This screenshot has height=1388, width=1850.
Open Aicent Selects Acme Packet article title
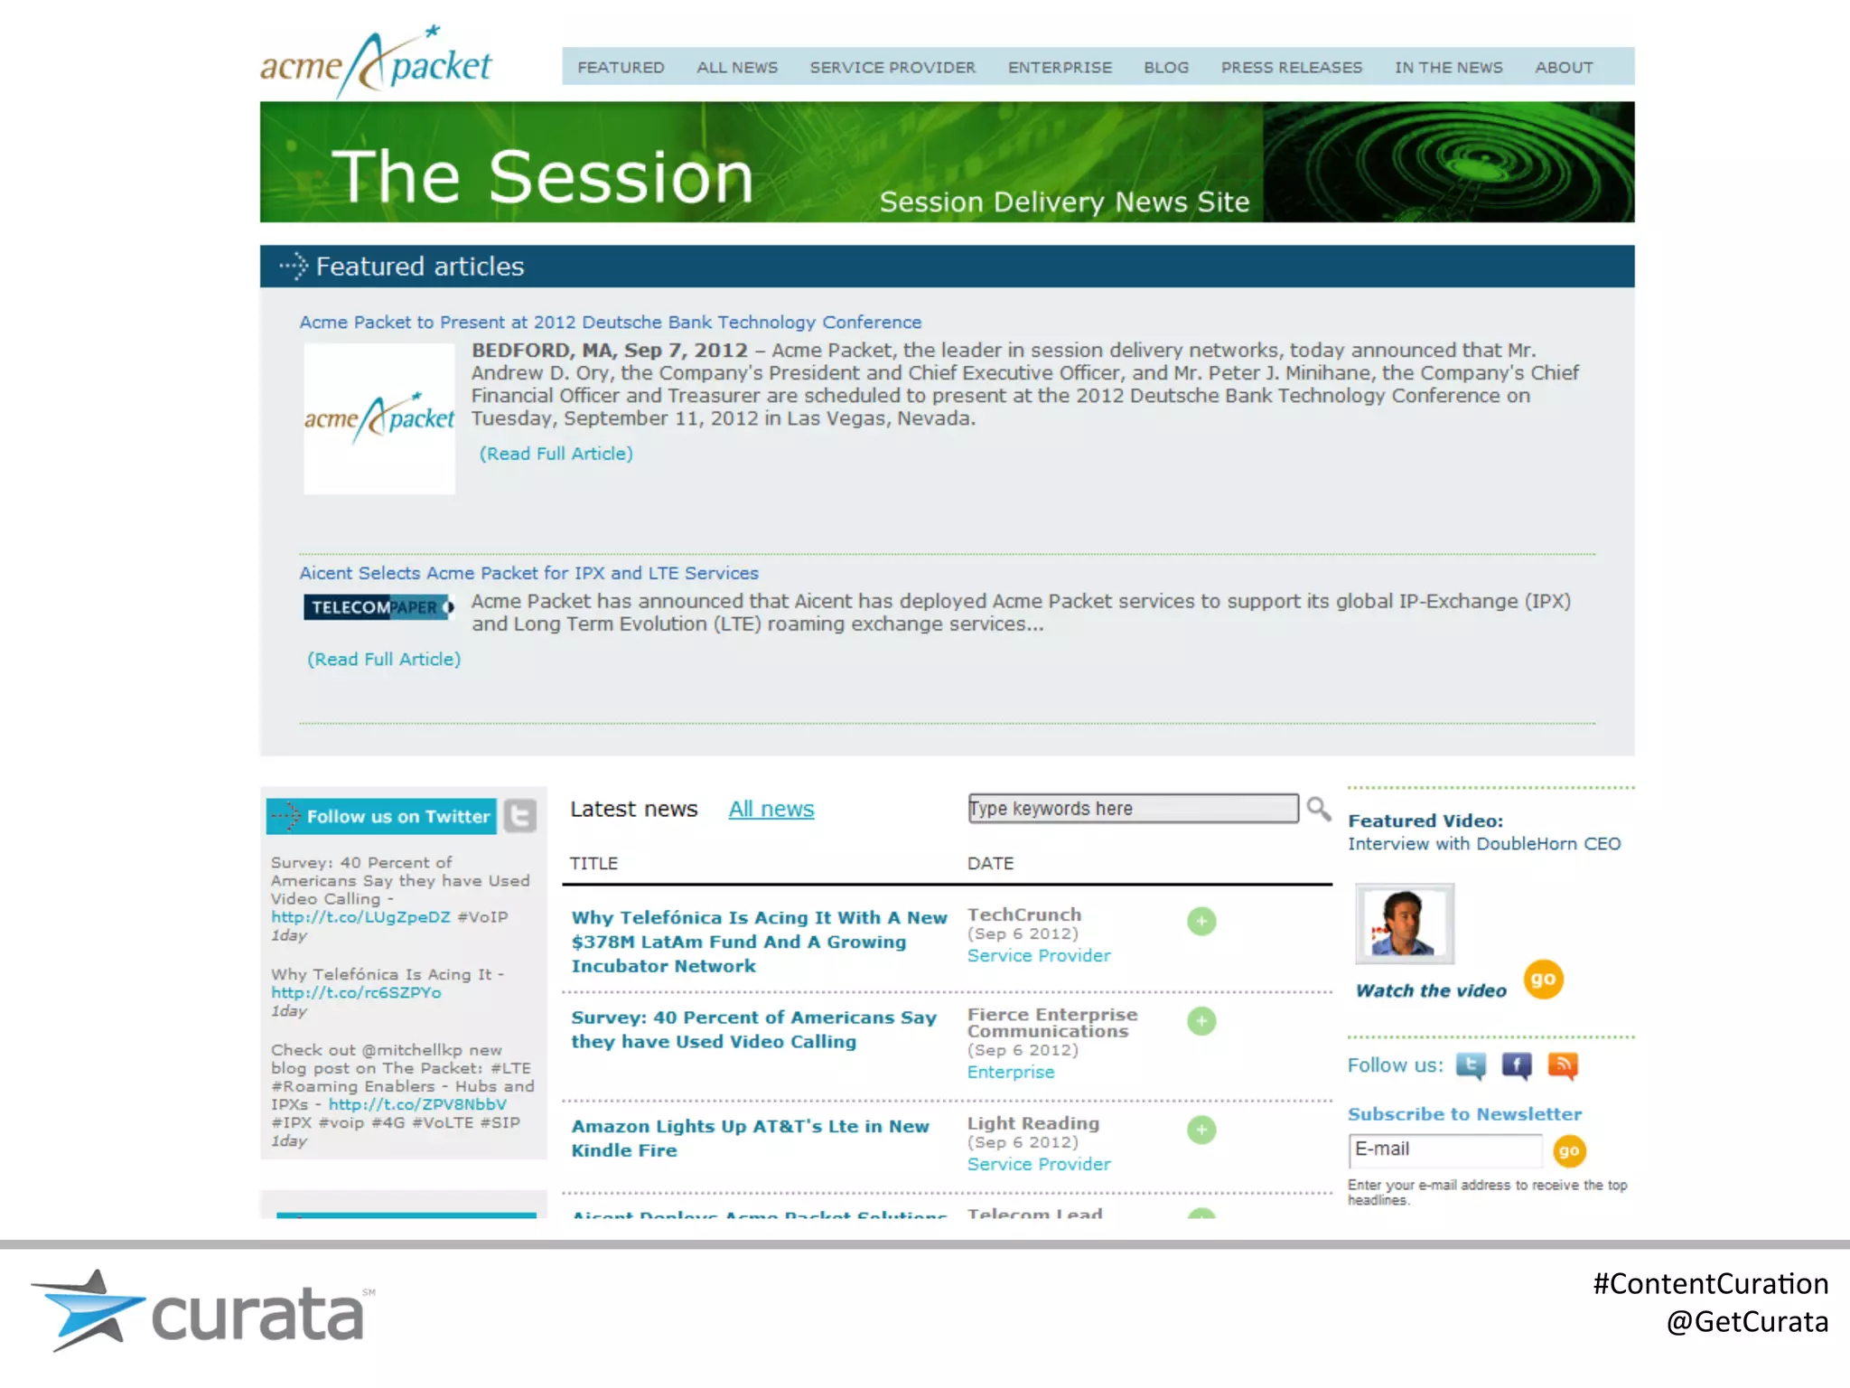(x=529, y=573)
